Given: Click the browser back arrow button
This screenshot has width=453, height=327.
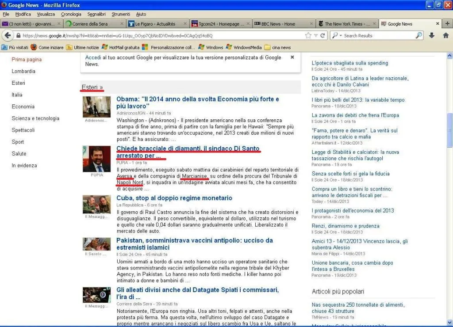Looking at the screenshot, I should tap(8, 36).
